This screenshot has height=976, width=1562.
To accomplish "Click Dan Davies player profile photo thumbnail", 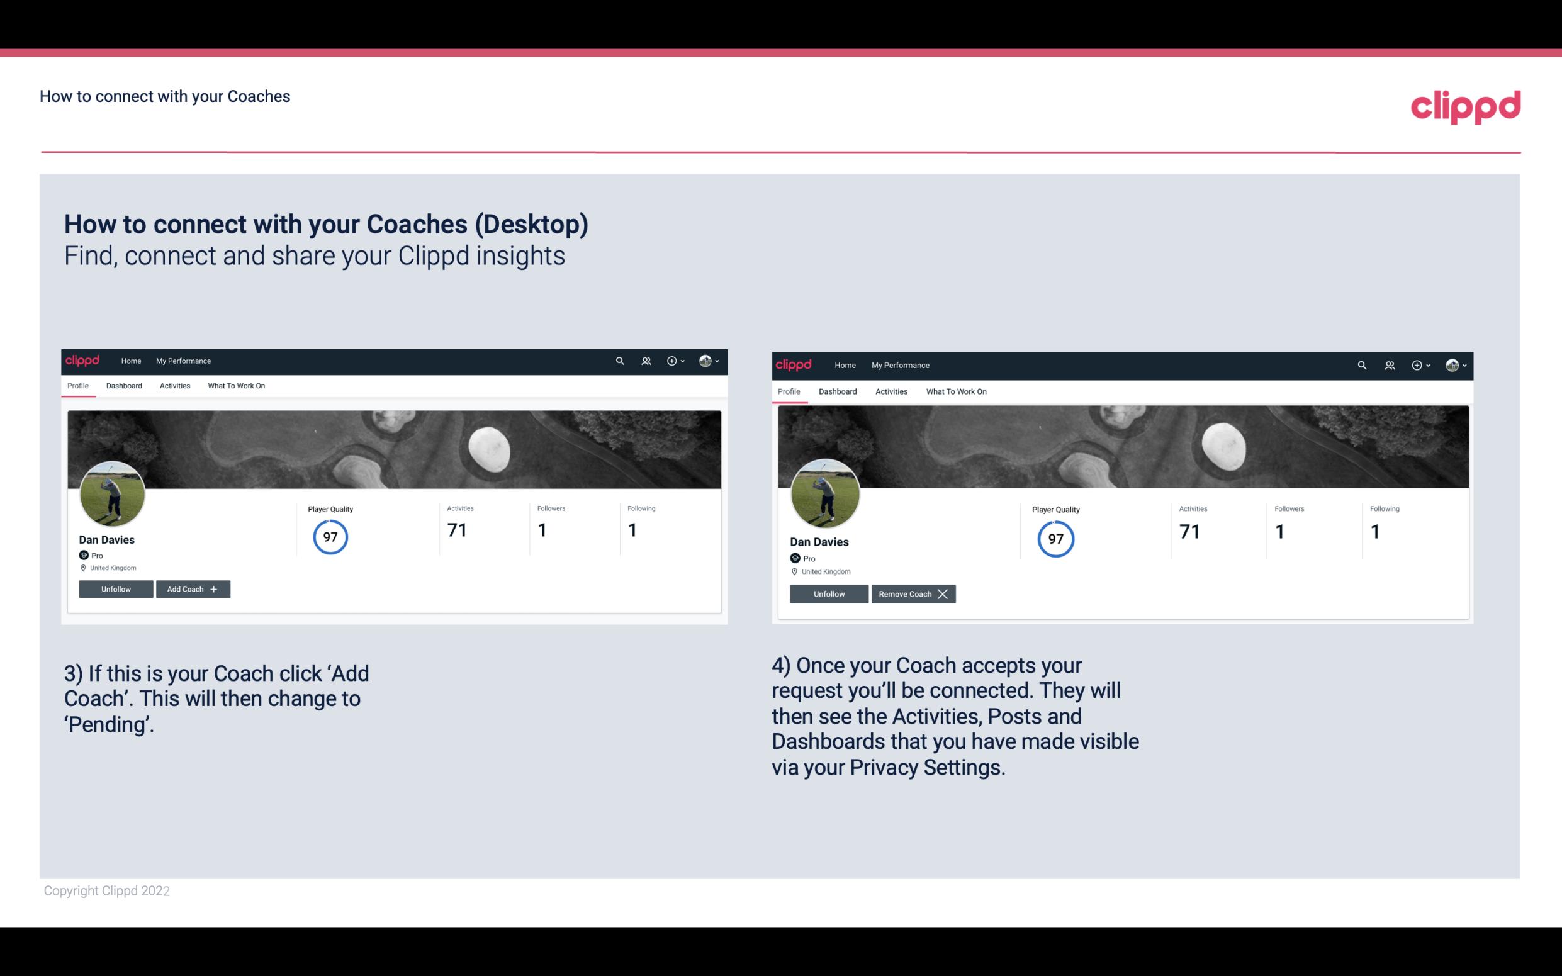I will pos(113,493).
